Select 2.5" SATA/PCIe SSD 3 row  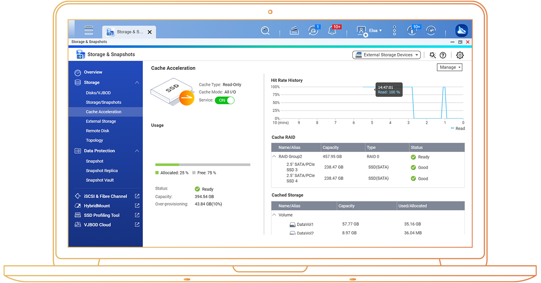tap(368, 167)
